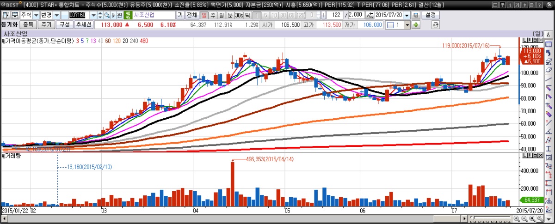Click the 구성 tab button

click(64, 24)
